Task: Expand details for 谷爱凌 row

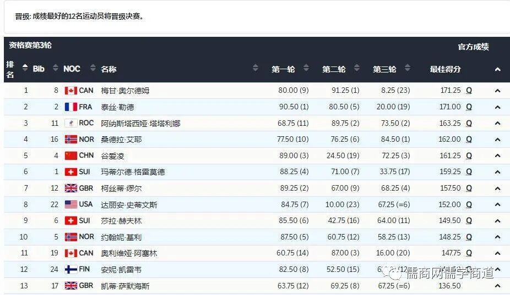Action: pos(498,156)
